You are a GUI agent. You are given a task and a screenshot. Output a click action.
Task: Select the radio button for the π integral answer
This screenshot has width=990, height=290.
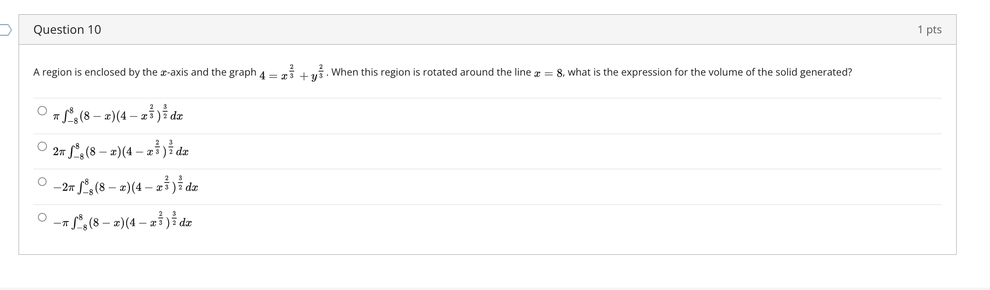[x=42, y=111]
